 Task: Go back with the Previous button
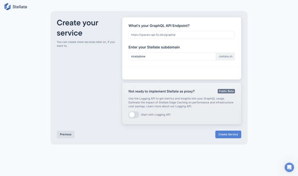[66, 134]
